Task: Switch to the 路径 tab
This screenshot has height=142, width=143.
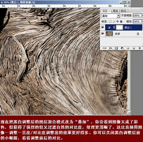Action: pos(124,11)
